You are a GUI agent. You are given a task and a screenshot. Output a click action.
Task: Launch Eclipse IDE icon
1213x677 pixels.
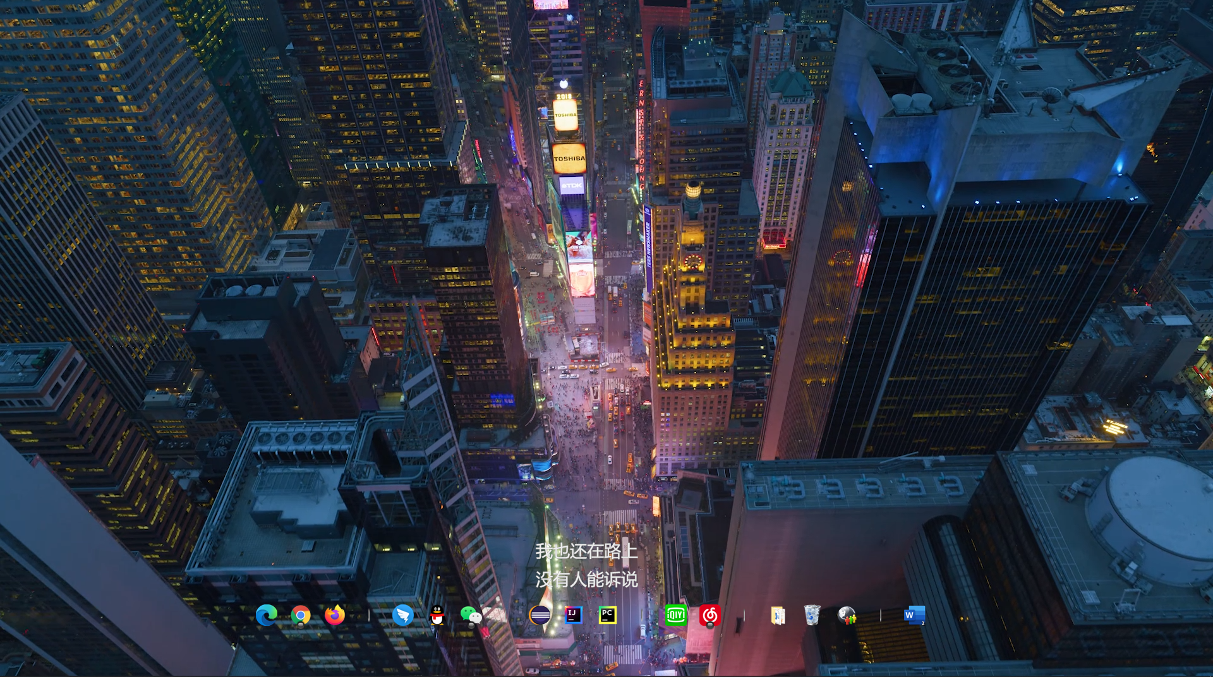tap(540, 614)
